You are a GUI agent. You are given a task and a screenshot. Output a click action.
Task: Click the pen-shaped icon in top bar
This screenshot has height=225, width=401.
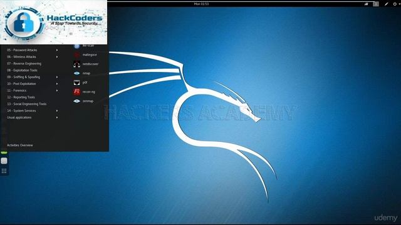click(386, 4)
